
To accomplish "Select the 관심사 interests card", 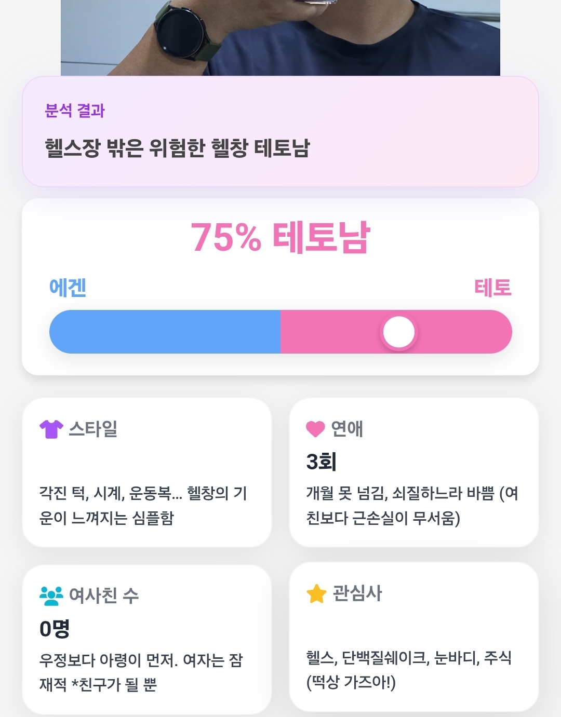I will [414, 637].
